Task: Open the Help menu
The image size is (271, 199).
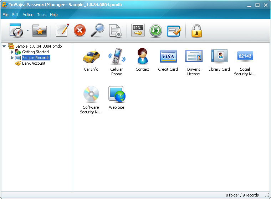Action: [x=54, y=15]
